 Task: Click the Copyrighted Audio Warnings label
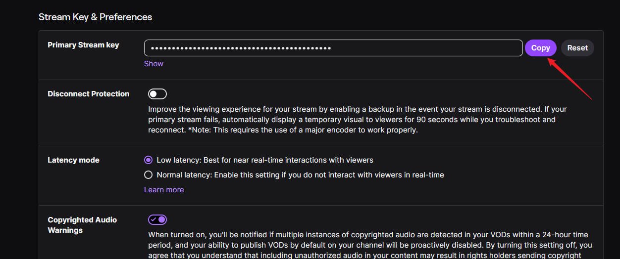point(82,225)
